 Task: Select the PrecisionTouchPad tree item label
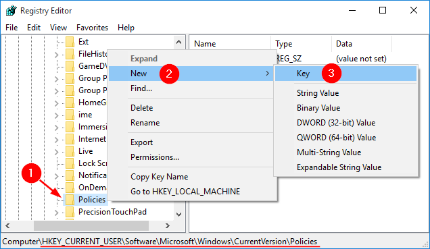(112, 212)
